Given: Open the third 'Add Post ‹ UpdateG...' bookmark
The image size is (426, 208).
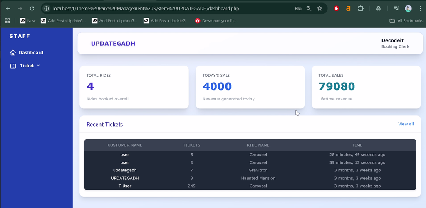Looking at the screenshot, I should point(166,21).
